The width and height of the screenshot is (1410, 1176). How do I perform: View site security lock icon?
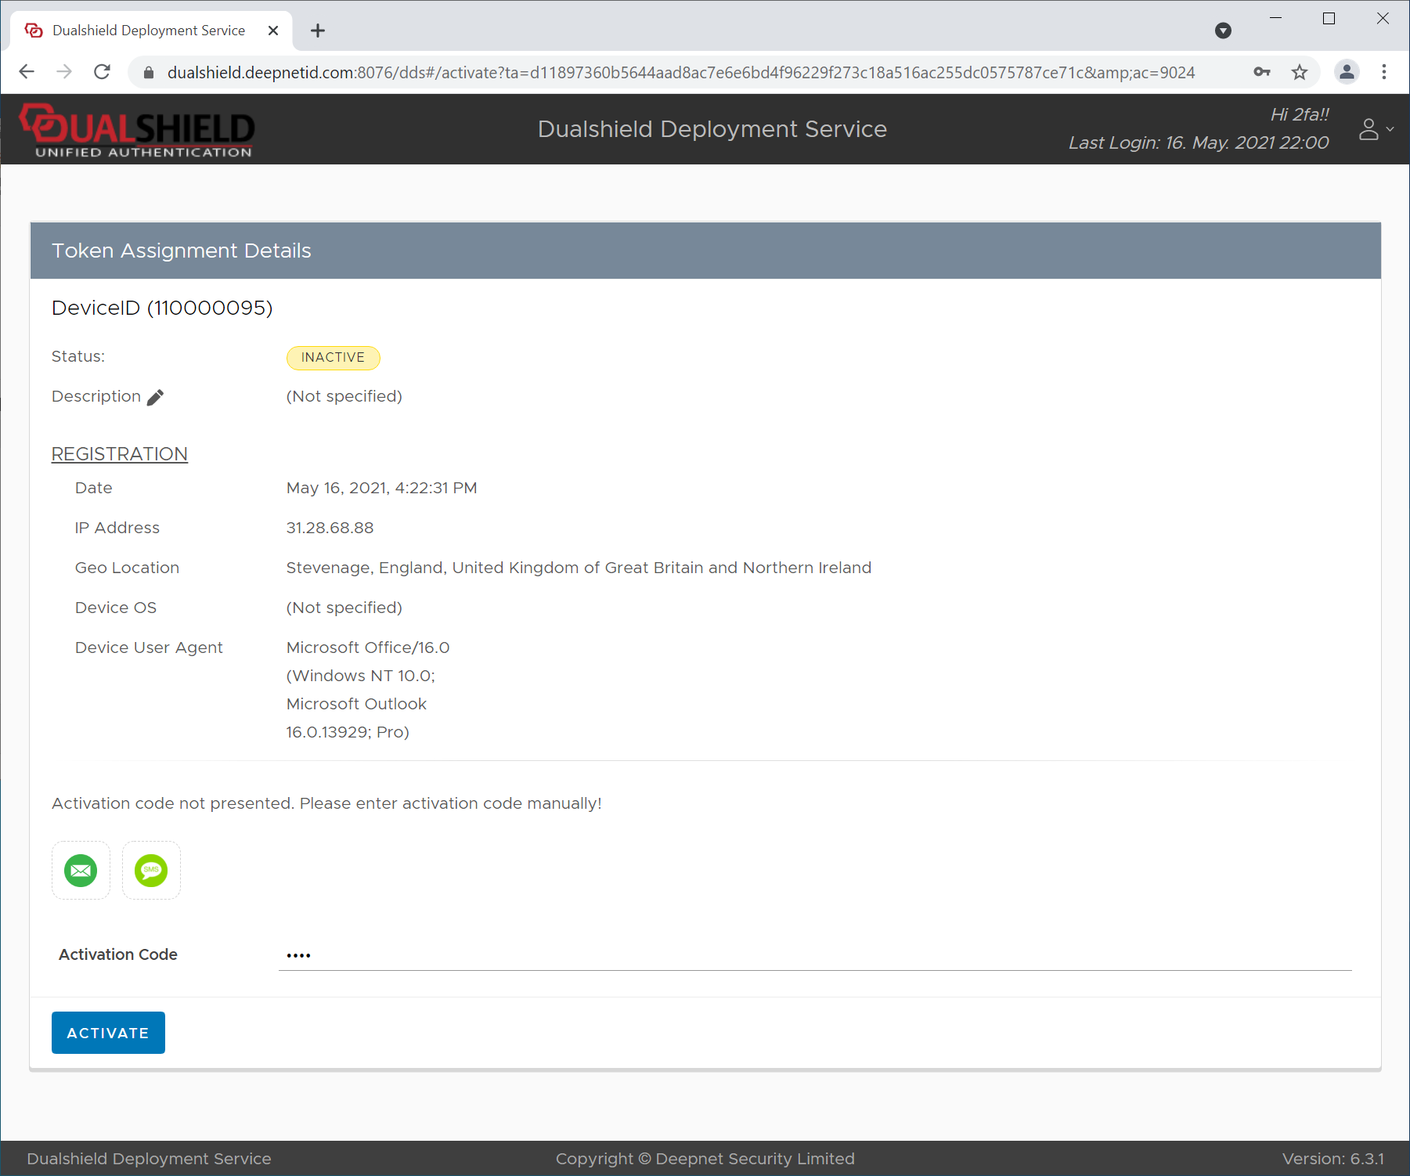149,73
